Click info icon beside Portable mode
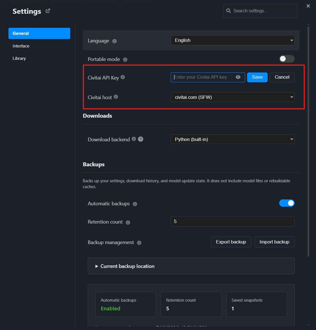Viewport: 316px width, 330px height. (x=125, y=60)
